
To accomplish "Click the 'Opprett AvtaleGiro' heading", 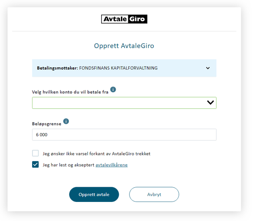I will [124, 46].
